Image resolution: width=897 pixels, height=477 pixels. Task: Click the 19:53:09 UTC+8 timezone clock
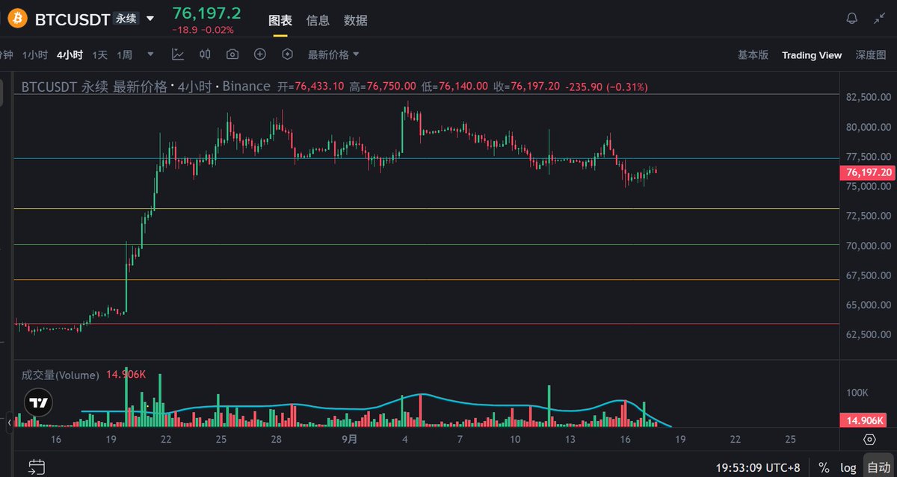(758, 468)
